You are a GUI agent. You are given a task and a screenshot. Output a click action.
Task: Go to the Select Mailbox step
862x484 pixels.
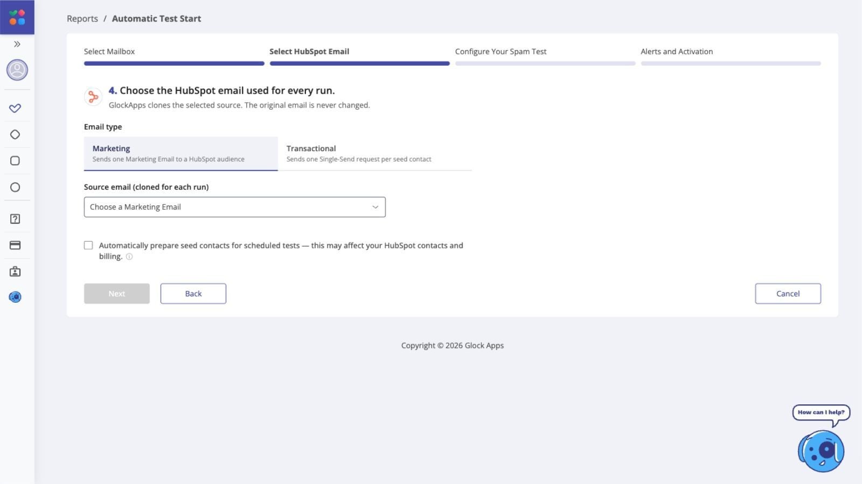coord(109,52)
